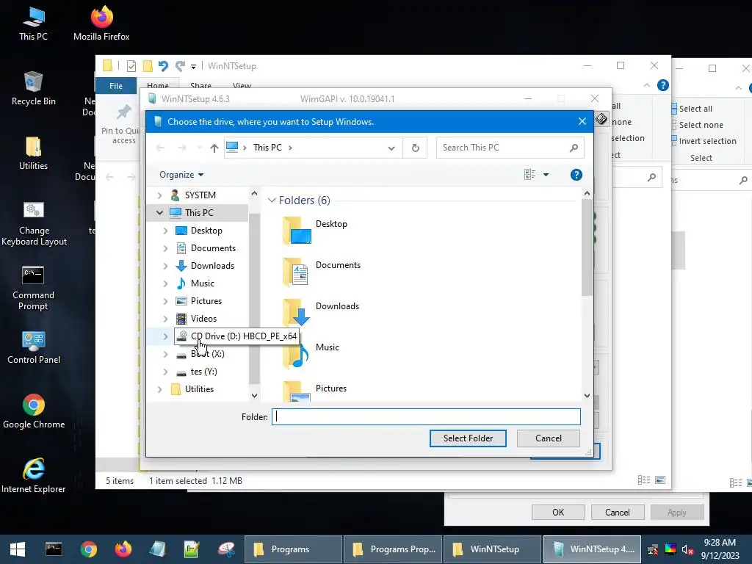752x564 pixels.
Task: Open Change Keyboard Layout desktop icon
Action: (34, 223)
